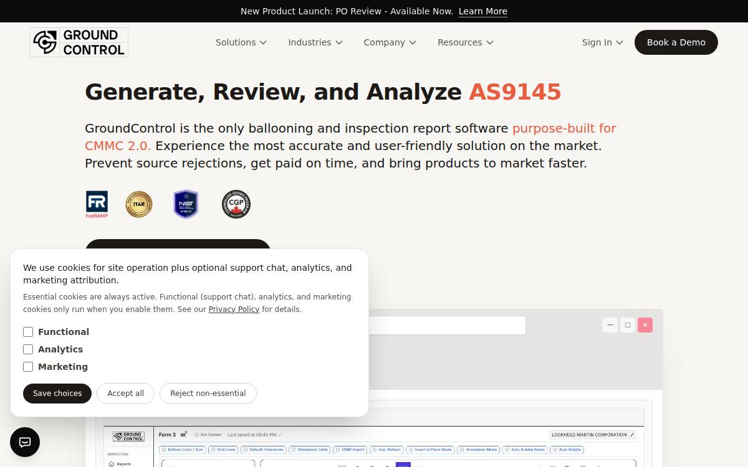The height and width of the screenshot is (467, 748).
Task: Toggle the Sub-Balloon option
Action: pos(386,450)
